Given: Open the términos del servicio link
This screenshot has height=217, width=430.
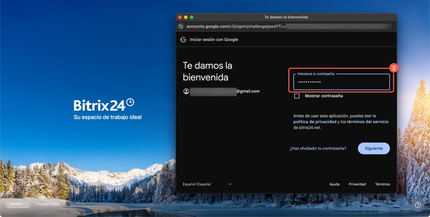Looking at the screenshot, I should point(368,122).
